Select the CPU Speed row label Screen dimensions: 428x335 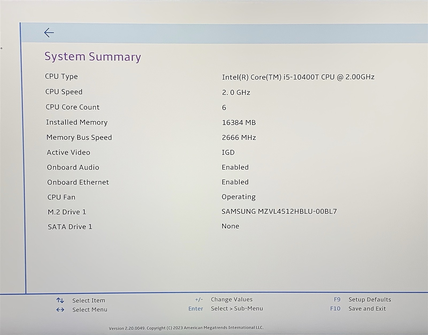(x=64, y=92)
